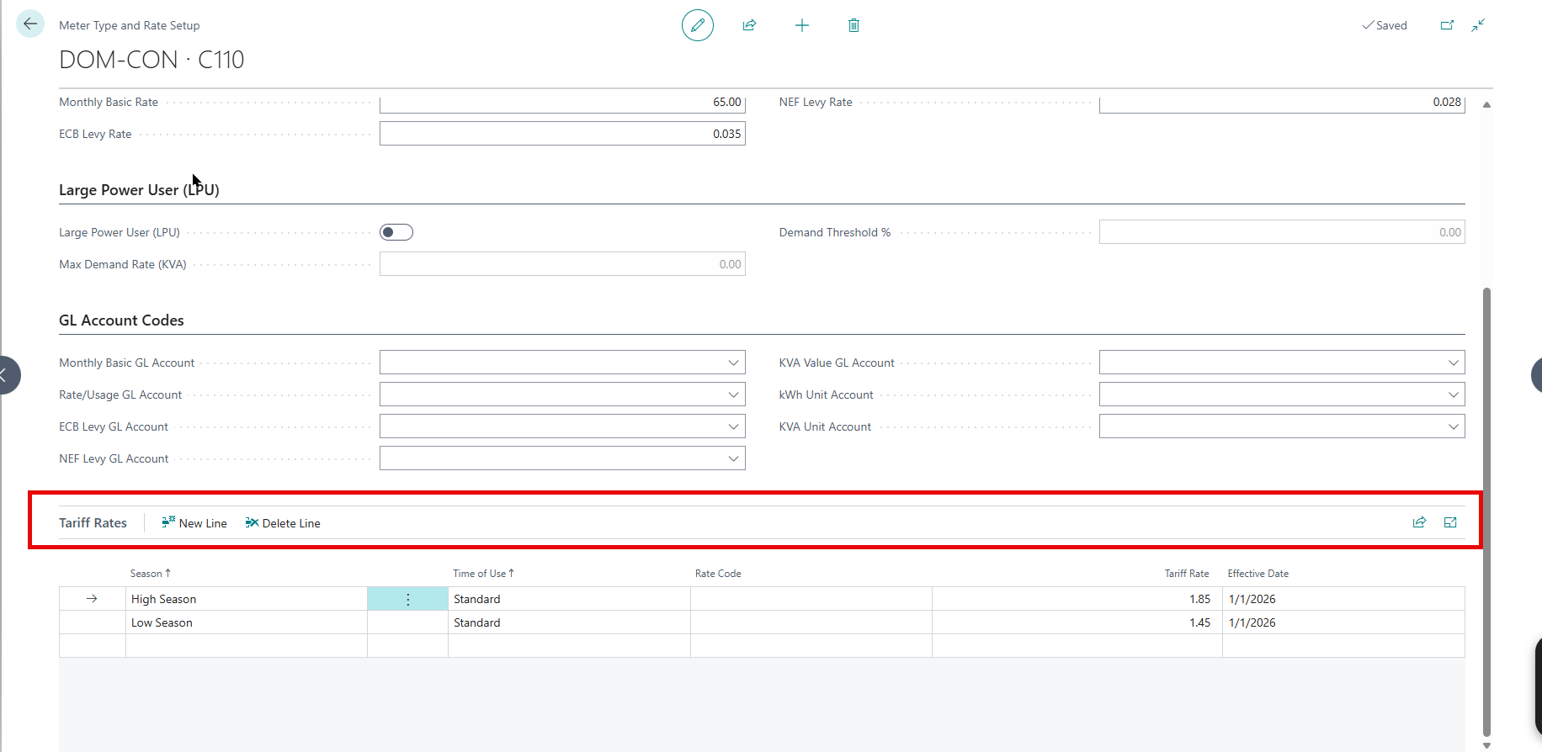This screenshot has width=1542, height=752.
Task: Click High Season effective date 1/1/2026
Action: point(1343,599)
